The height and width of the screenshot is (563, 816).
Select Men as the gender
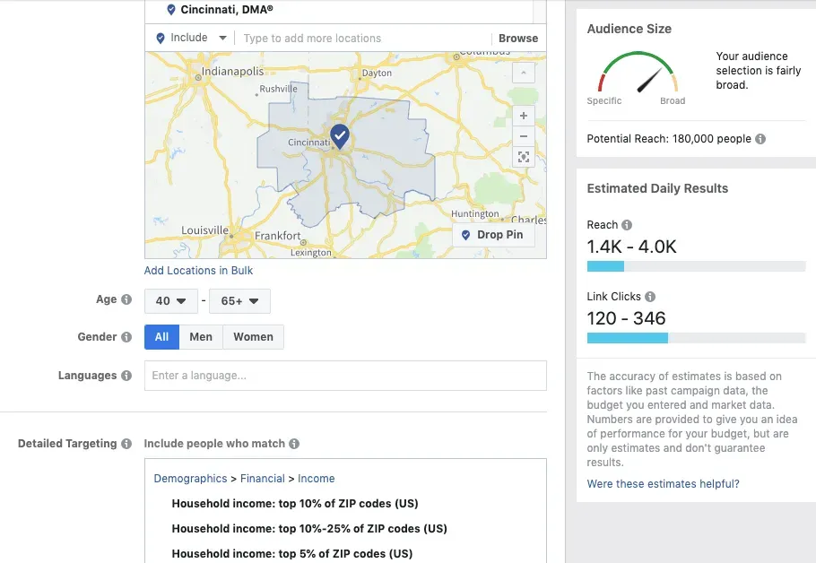[201, 337]
